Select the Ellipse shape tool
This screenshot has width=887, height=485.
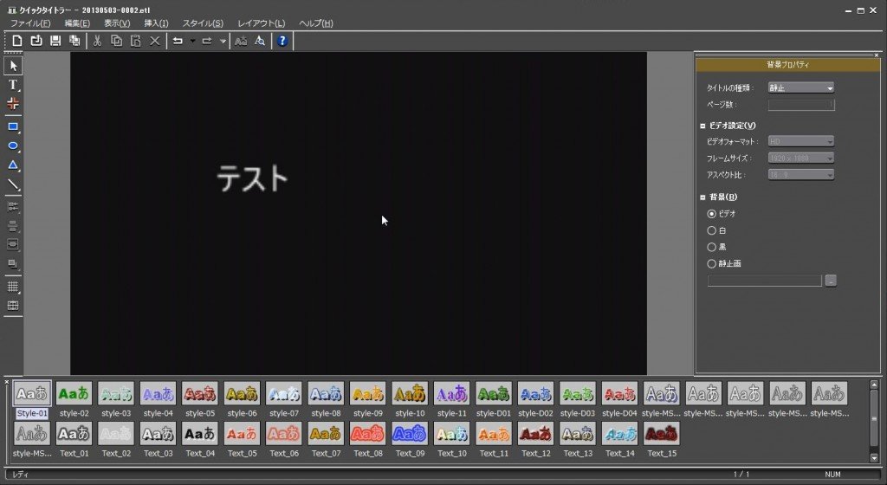pos(13,145)
